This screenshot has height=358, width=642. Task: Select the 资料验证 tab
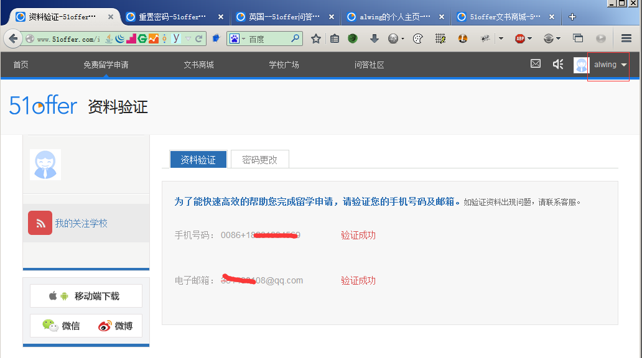click(x=198, y=159)
